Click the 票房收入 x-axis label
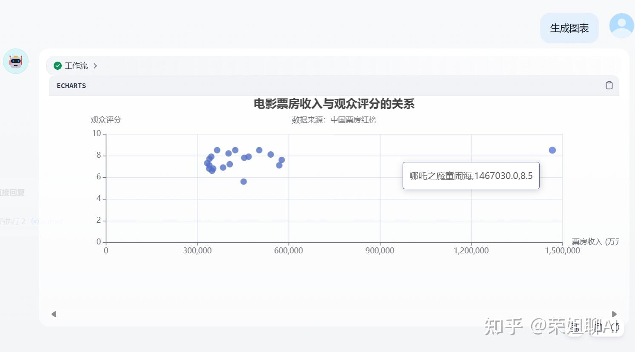Screen dimensions: 635x352 (x=595, y=242)
